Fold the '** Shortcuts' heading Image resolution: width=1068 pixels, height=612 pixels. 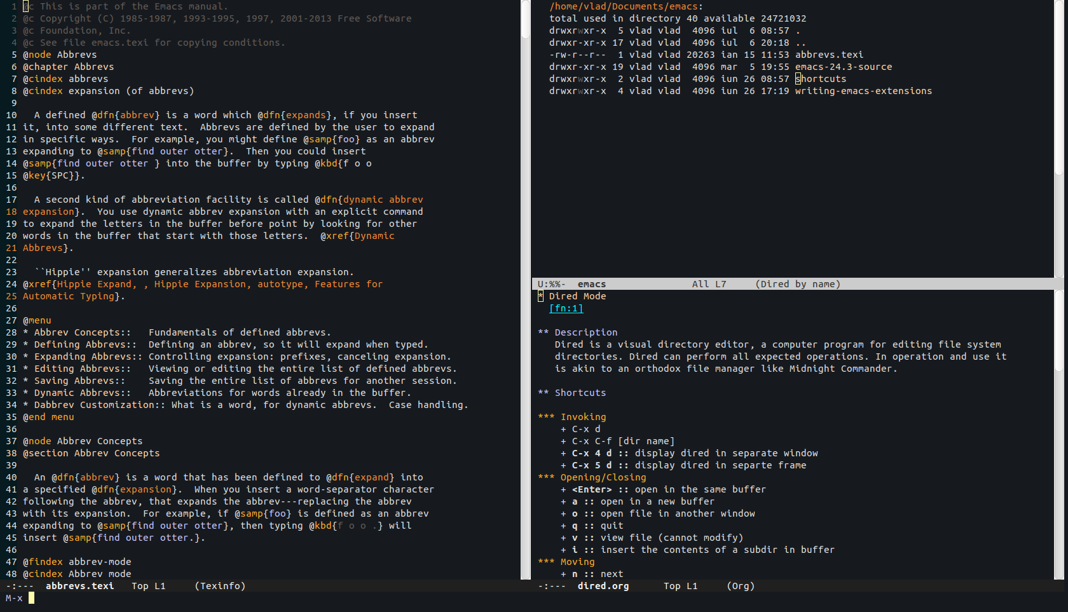point(572,393)
